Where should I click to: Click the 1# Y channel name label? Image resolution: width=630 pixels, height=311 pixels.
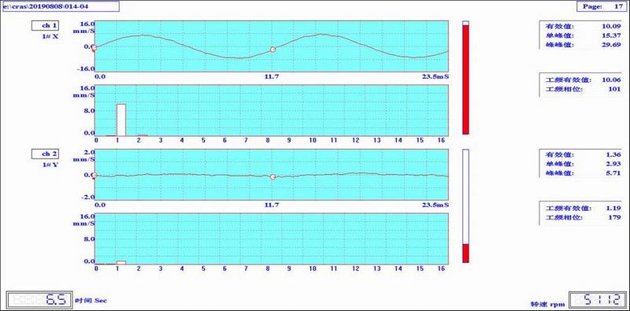coord(50,165)
